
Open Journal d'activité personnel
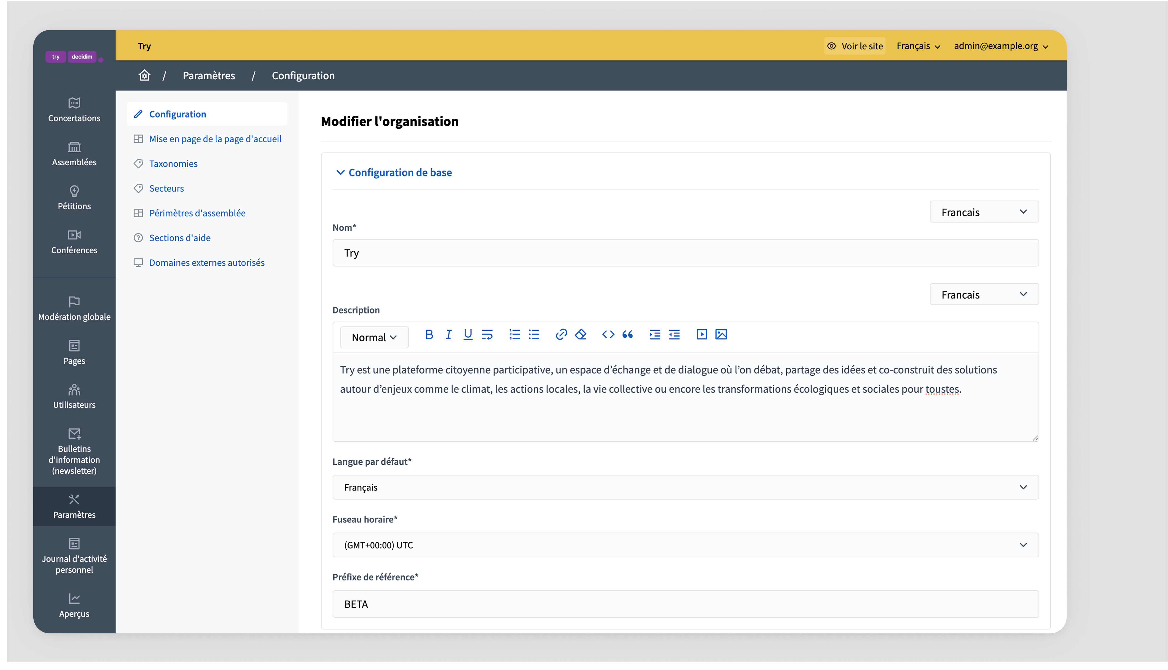point(74,556)
